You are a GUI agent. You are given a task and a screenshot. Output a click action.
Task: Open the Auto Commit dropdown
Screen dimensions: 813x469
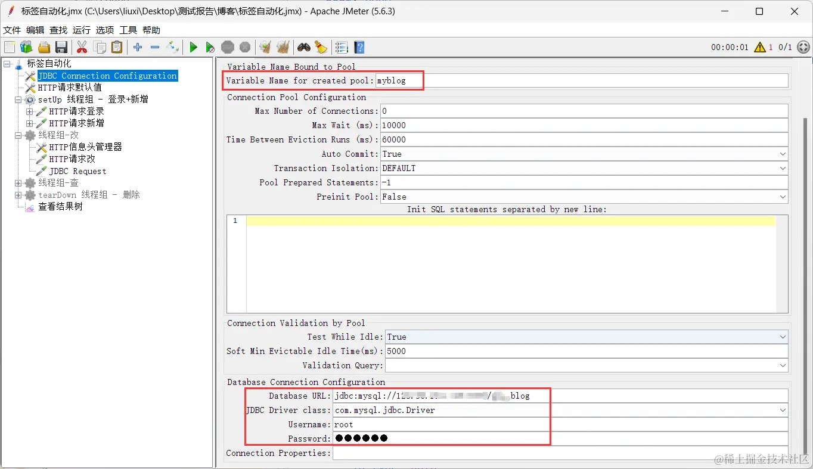coord(783,154)
